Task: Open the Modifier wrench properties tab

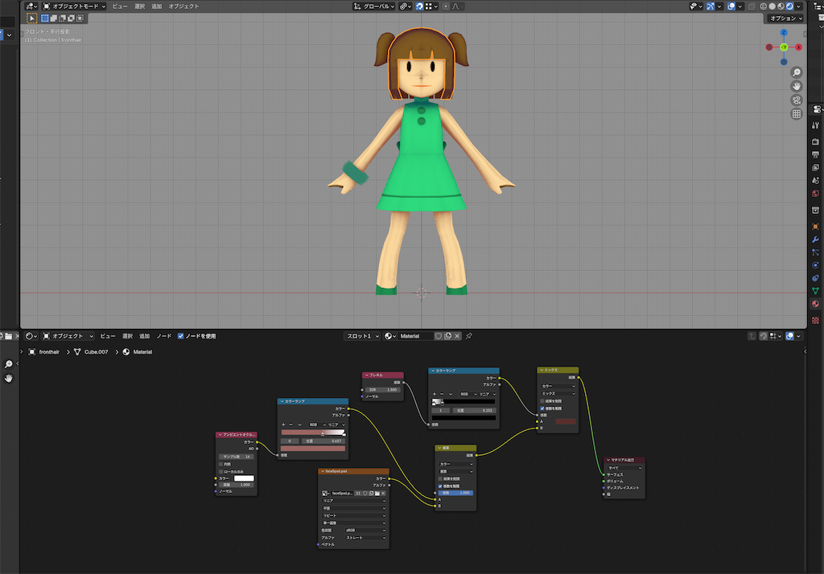Action: pos(815,240)
